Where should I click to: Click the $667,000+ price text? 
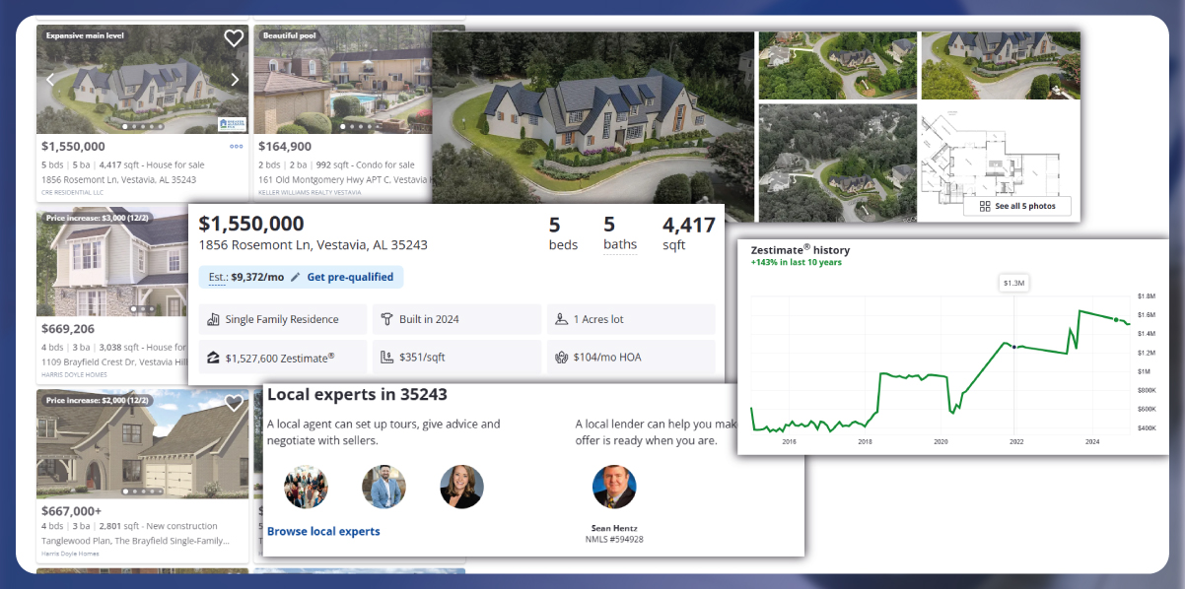tap(71, 510)
